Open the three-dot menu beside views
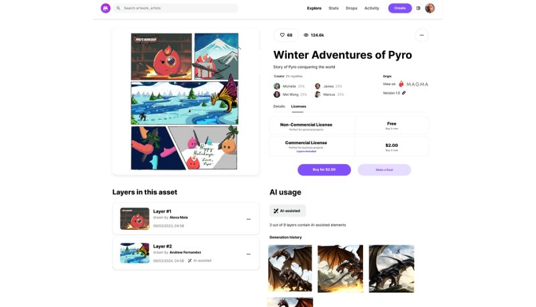This screenshot has height=307, width=536. click(x=421, y=36)
